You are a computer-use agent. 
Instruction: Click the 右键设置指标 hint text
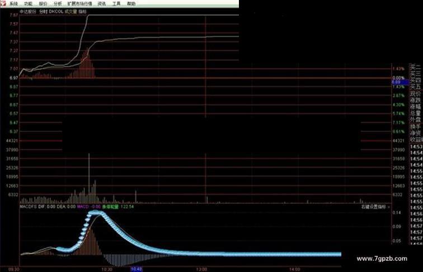374,207
